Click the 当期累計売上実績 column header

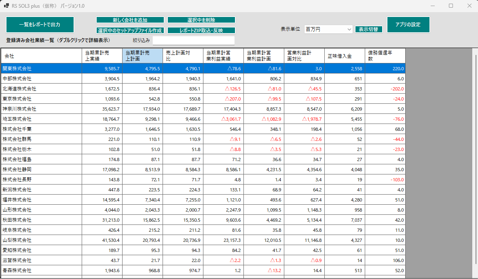tap(102, 56)
